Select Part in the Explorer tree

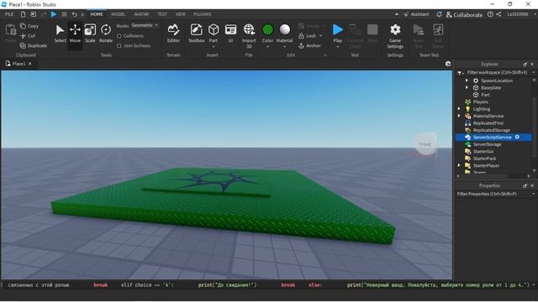pyautogui.click(x=485, y=95)
